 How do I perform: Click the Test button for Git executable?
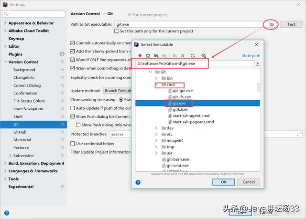291,24
